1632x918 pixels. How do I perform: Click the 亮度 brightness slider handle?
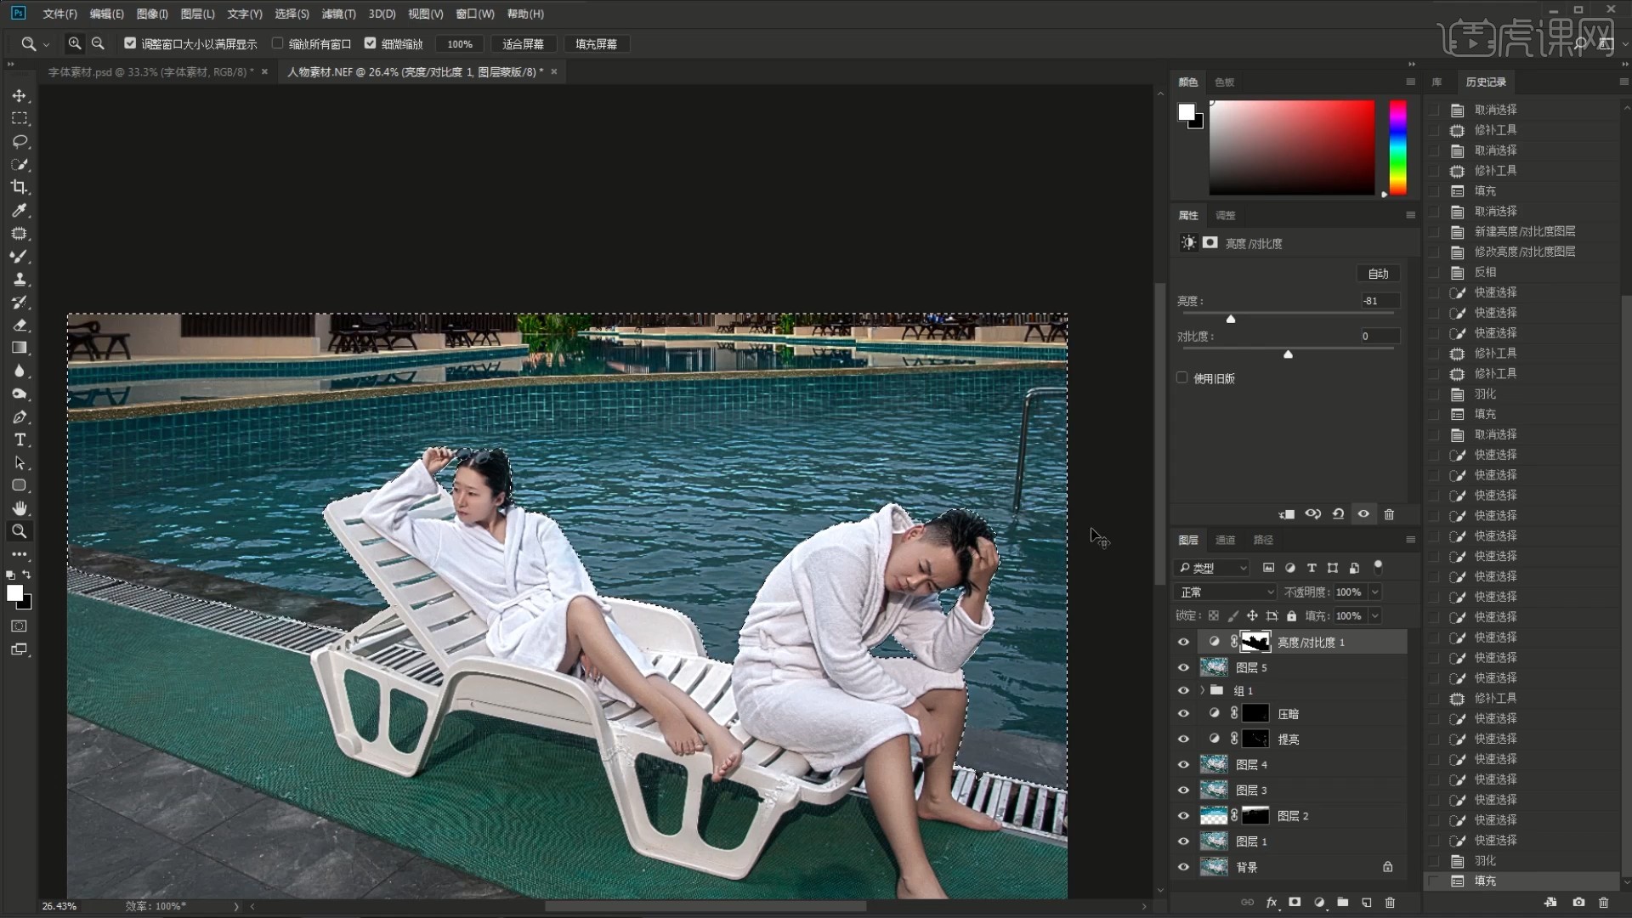1231,319
